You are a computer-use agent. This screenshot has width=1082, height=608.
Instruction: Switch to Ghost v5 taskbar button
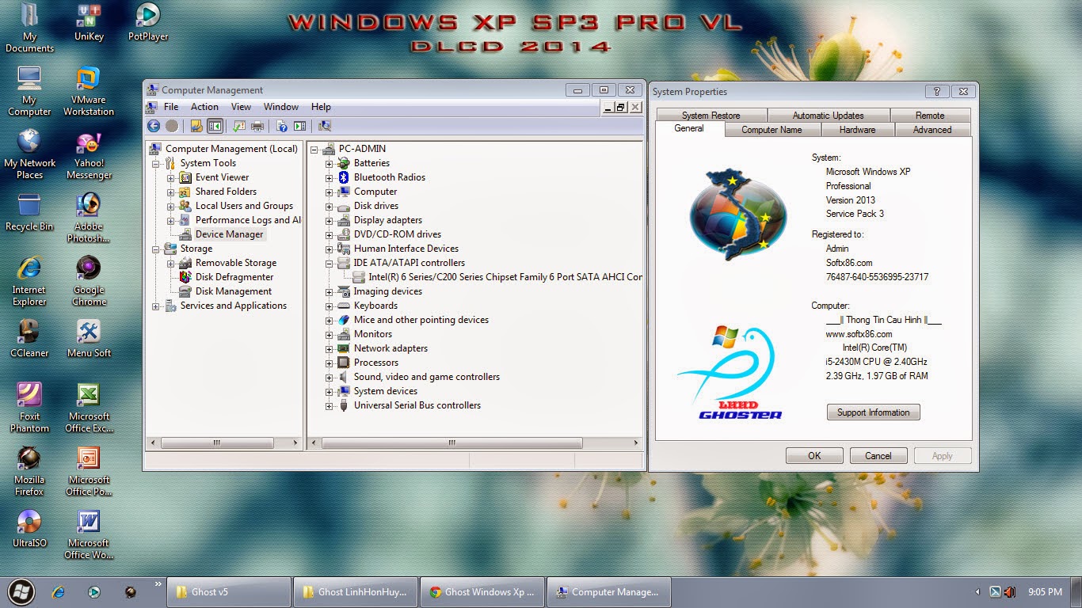228,591
